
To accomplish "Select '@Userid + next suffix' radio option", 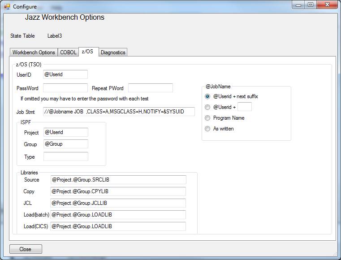I will click(231, 96).
